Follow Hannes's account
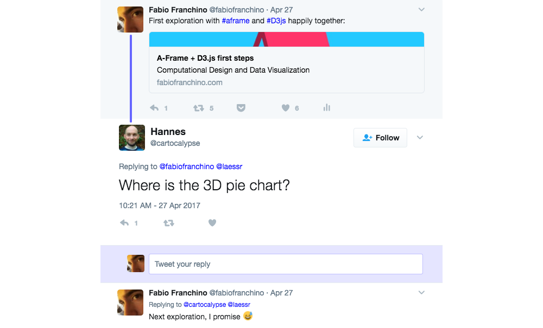The width and height of the screenshot is (543, 328). coord(380,138)
